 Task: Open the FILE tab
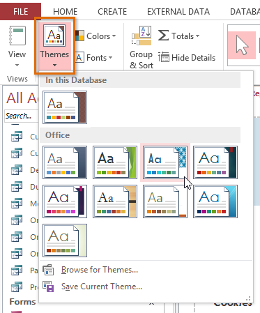[20, 11]
